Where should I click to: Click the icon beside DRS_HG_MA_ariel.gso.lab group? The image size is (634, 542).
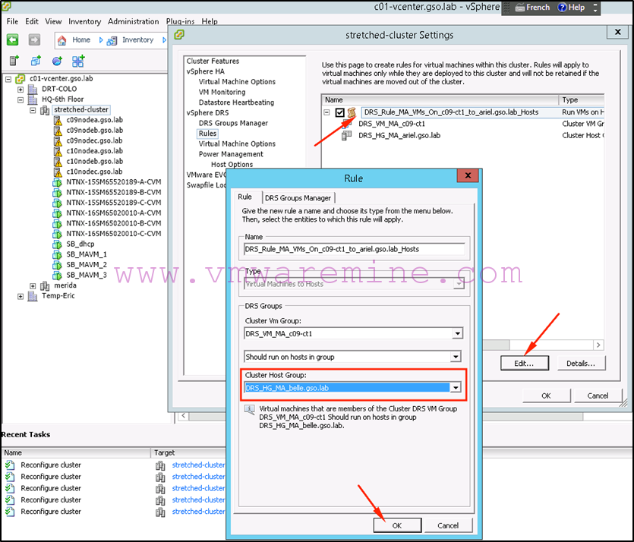coord(346,135)
